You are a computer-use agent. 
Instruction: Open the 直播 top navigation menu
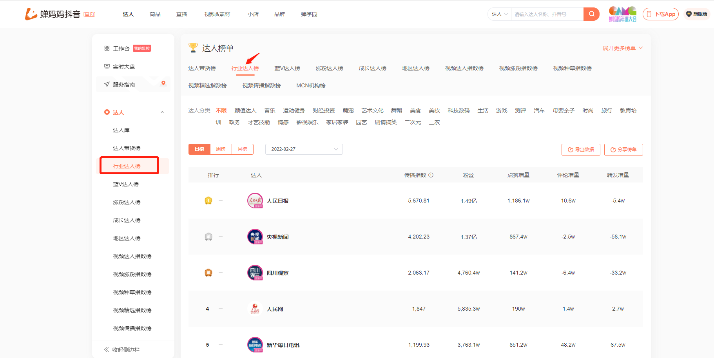tap(182, 14)
